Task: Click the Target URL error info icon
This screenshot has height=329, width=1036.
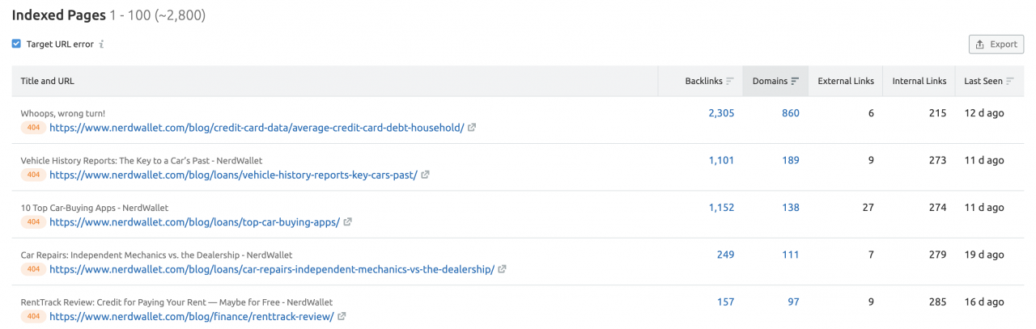Action: [101, 44]
